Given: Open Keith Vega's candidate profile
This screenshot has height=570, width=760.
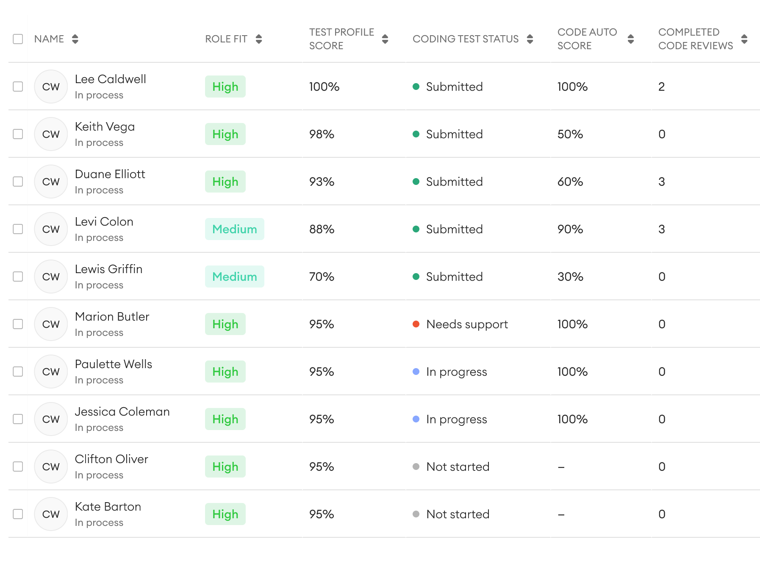Looking at the screenshot, I should [x=105, y=127].
